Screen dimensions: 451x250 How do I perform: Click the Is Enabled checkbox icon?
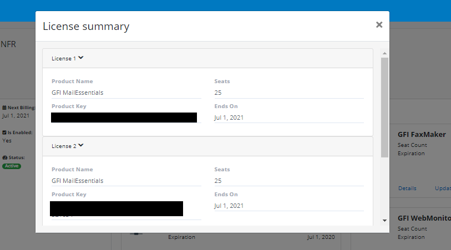point(4,132)
